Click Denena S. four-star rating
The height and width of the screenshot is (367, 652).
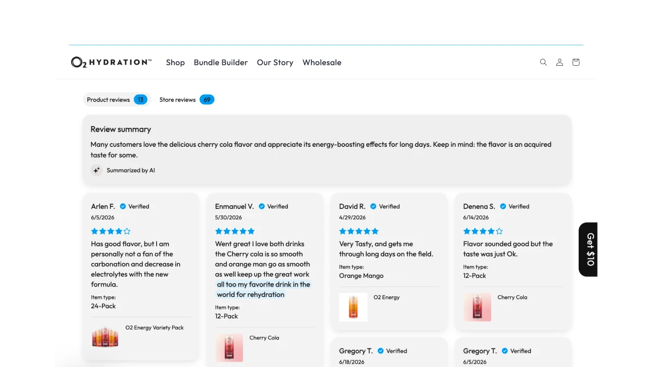pos(483,231)
